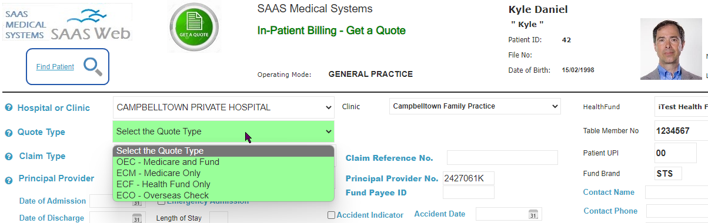Open the Find Patient link
This screenshot has height=223, width=708.
point(55,67)
